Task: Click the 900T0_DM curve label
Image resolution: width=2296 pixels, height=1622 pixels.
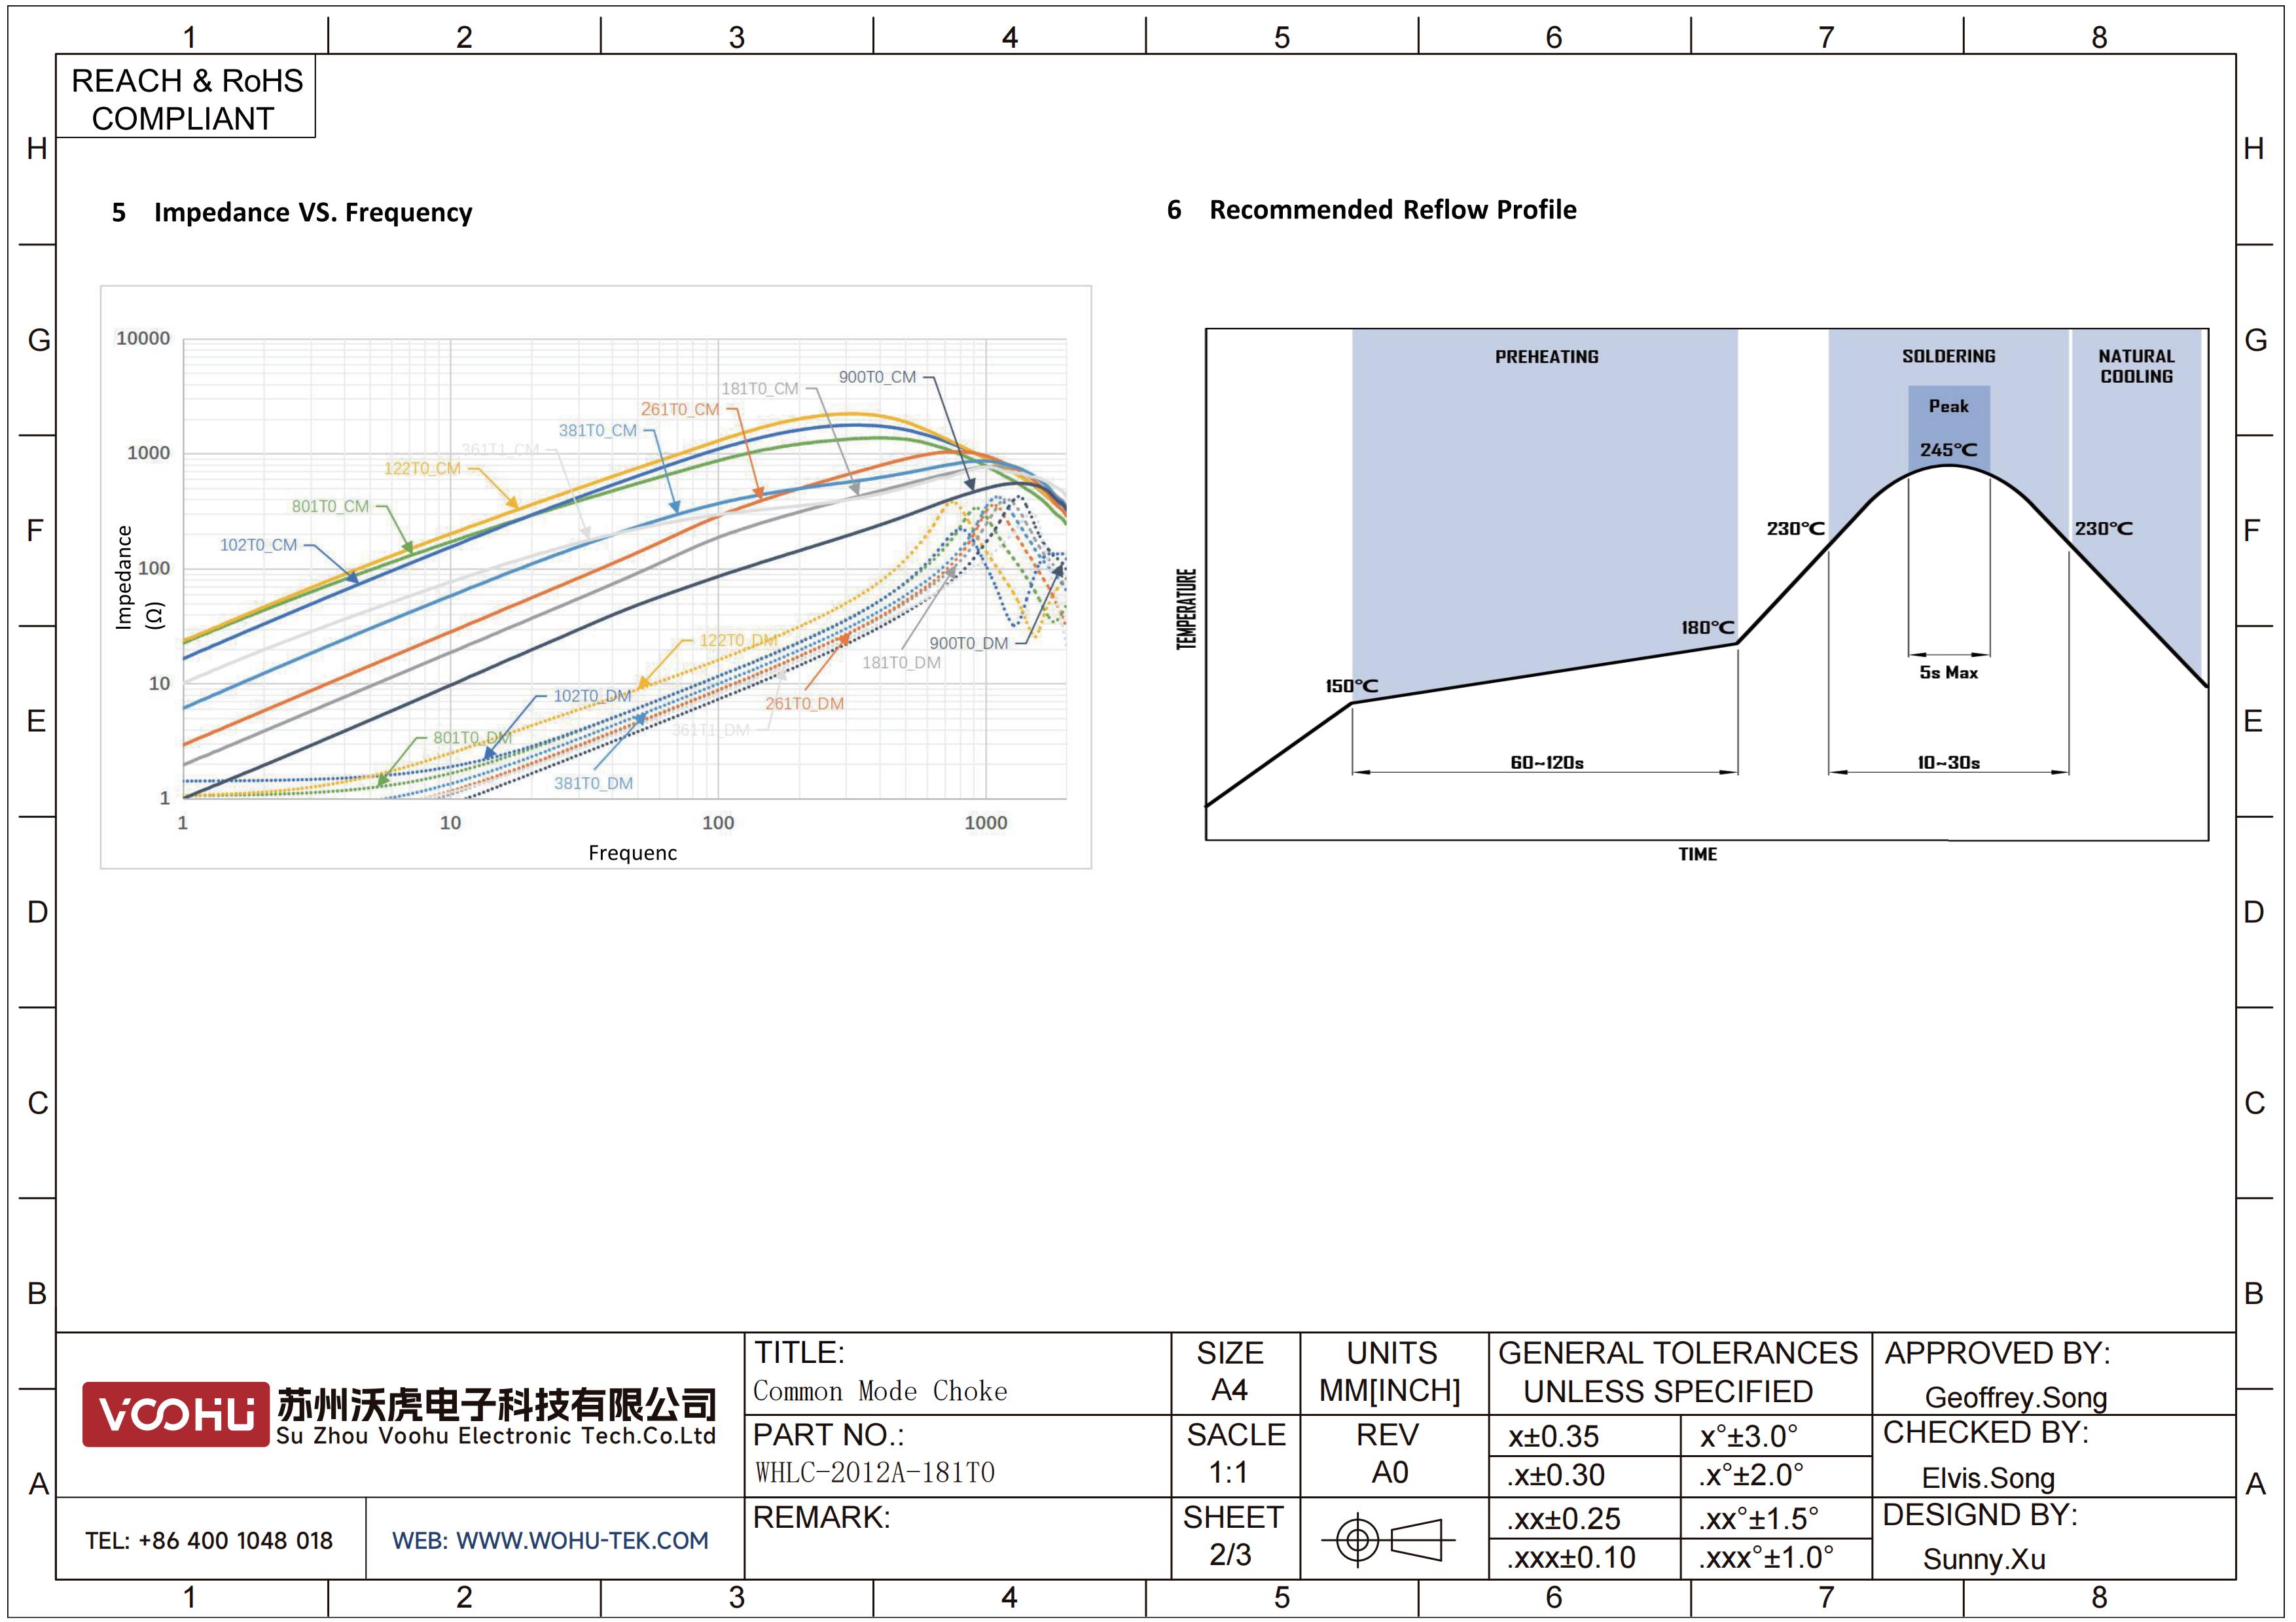Action: 969,643
